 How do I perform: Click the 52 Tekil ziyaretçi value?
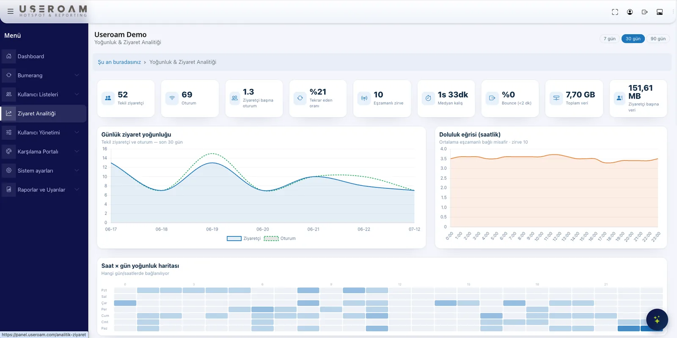[123, 95]
